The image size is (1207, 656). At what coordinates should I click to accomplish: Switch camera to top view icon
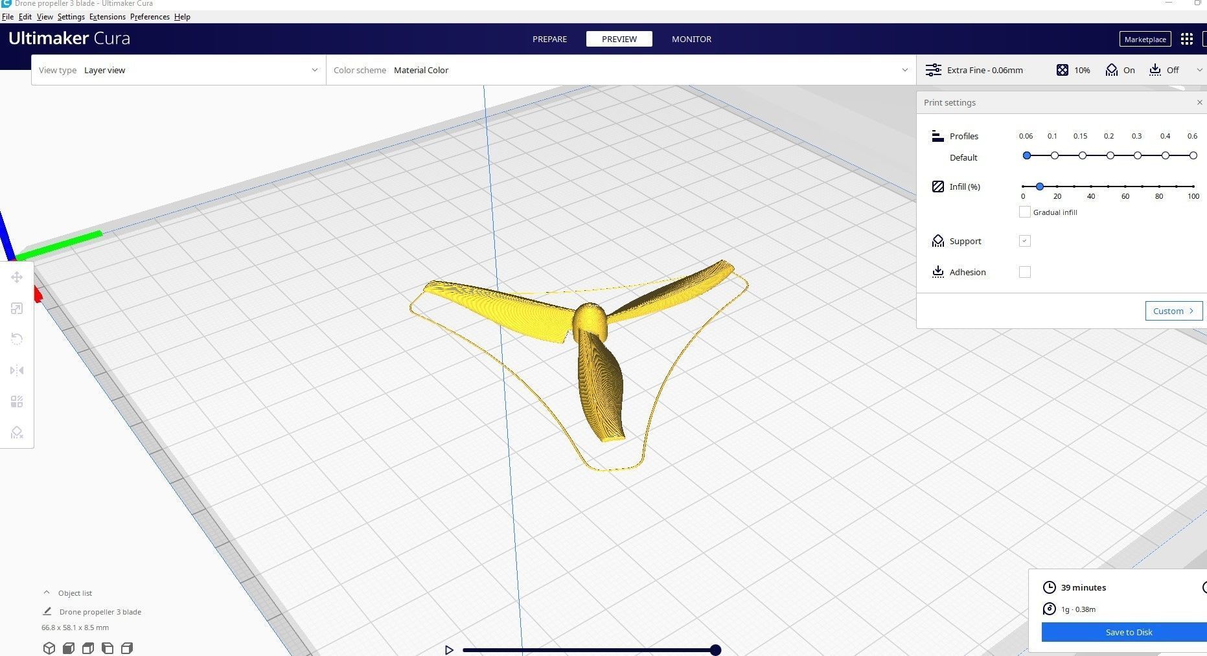(x=88, y=648)
